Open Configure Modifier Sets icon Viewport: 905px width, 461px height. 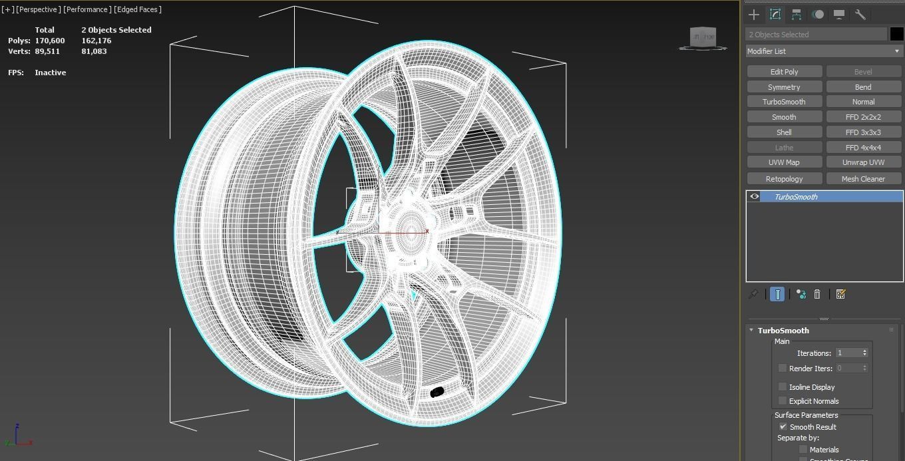tap(840, 294)
